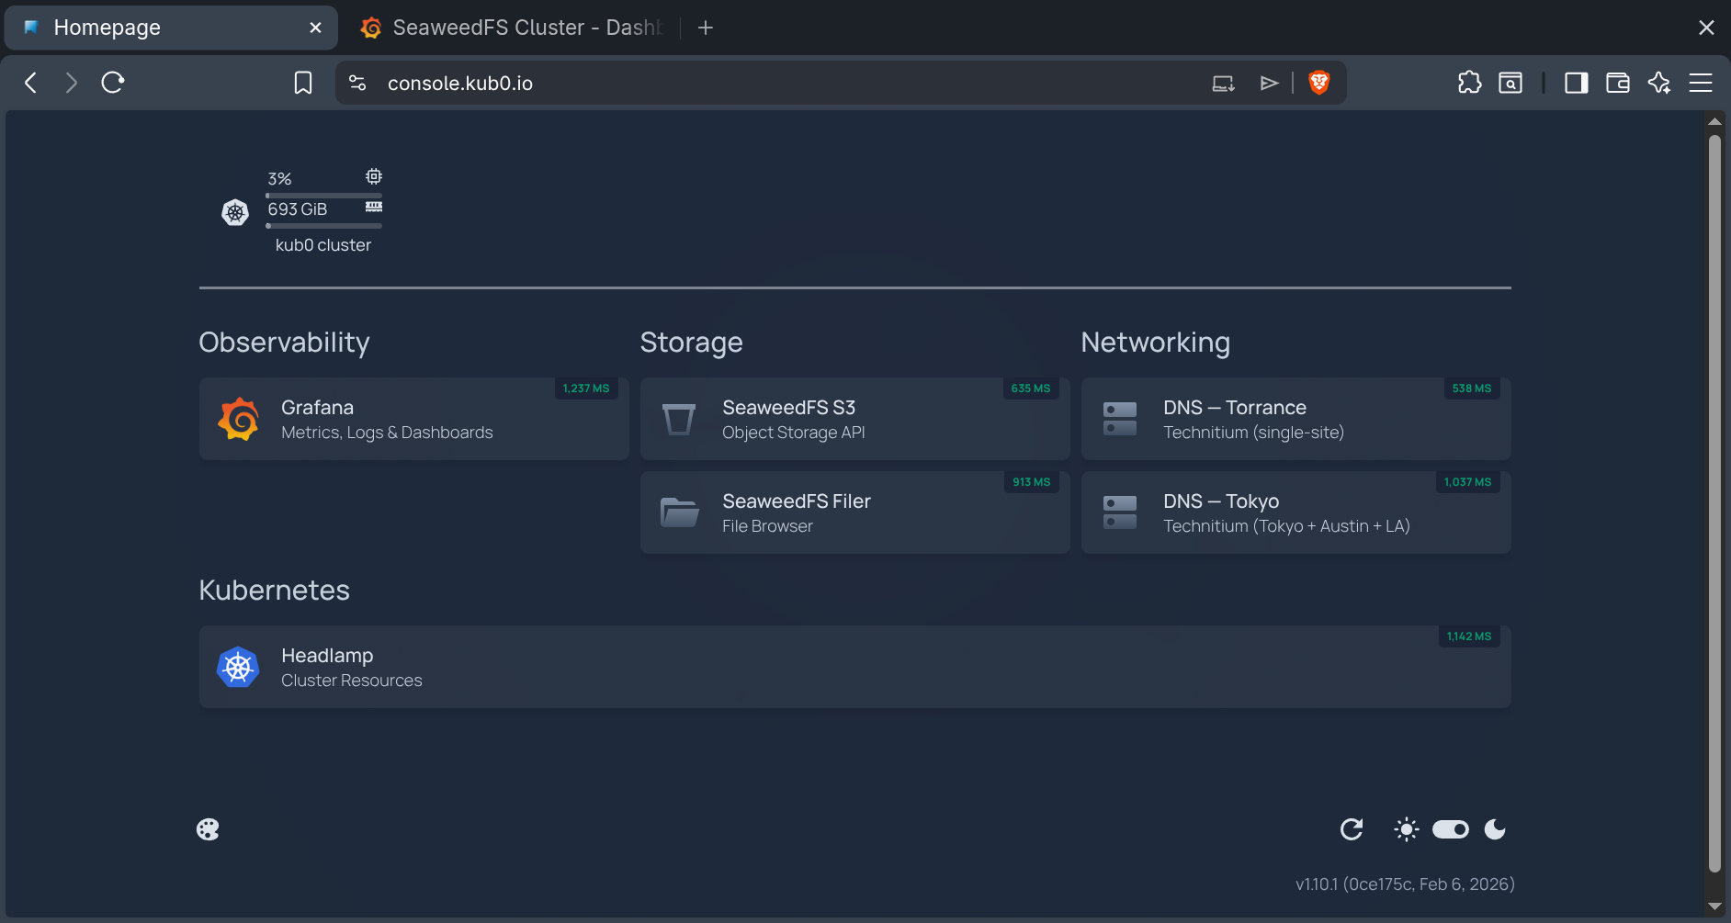Toggle the browser sidebar panel

[x=1576, y=83]
